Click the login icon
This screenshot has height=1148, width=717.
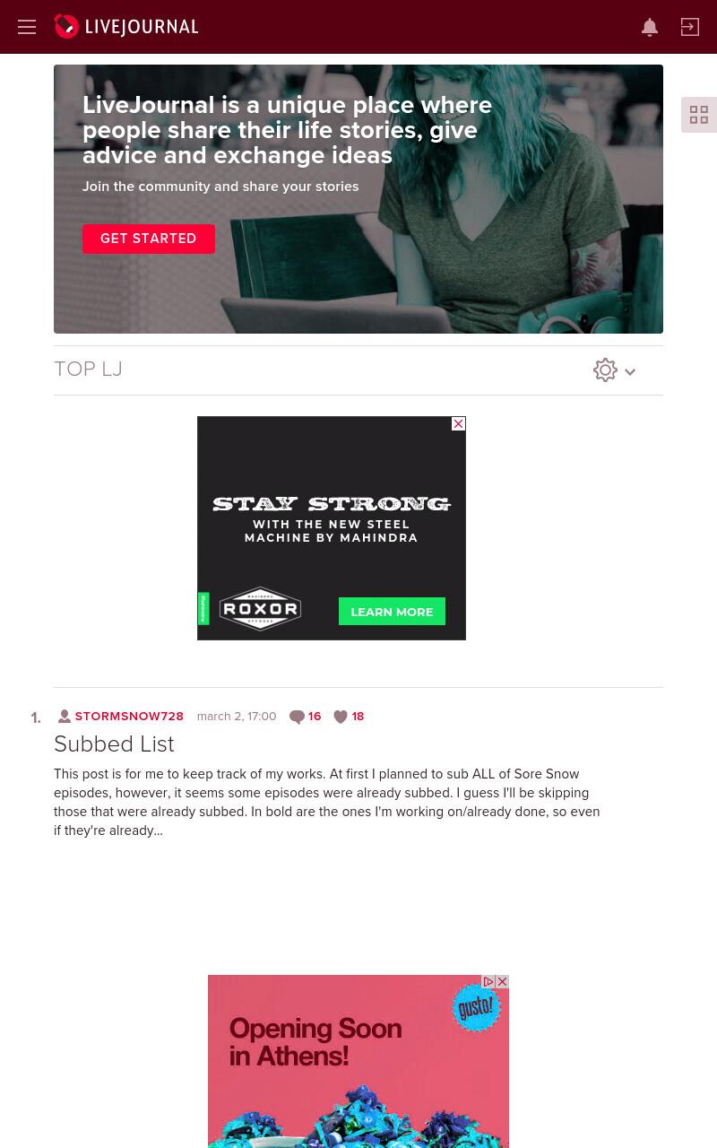[690, 27]
